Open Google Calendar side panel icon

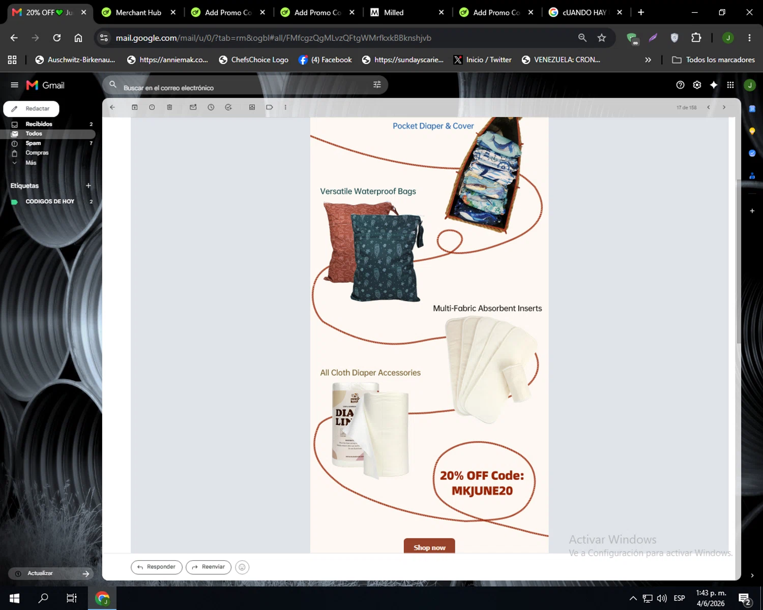tap(752, 108)
